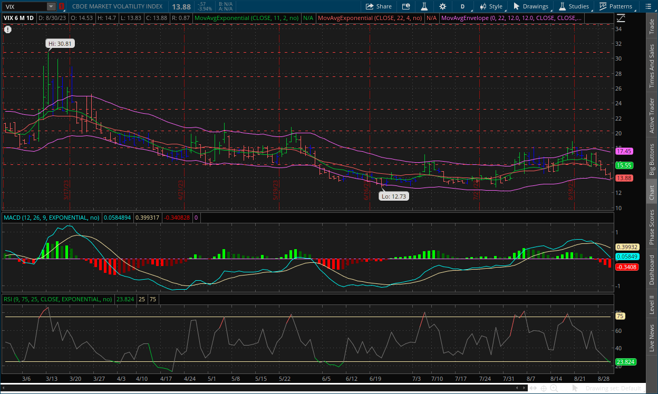Viewport: 658px width, 394px height.
Task: Click MovAvgExponential (CLOSE, 22, 4, no) study label
Action: point(370,17)
